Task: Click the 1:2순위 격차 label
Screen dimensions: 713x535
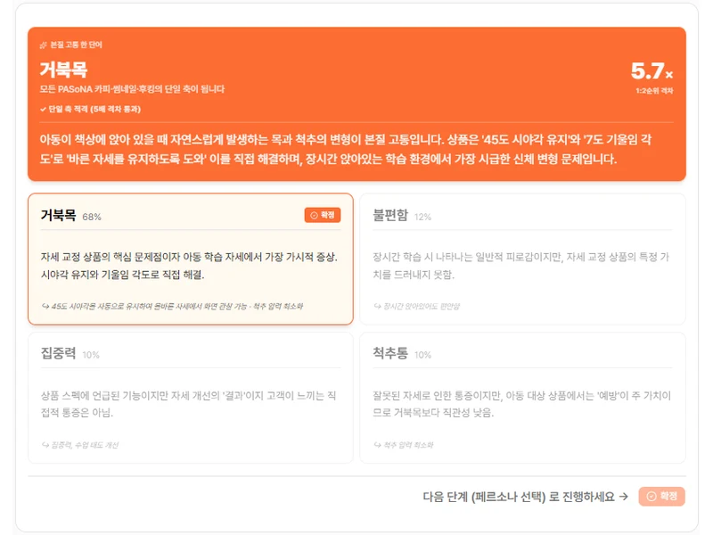Action: click(654, 91)
